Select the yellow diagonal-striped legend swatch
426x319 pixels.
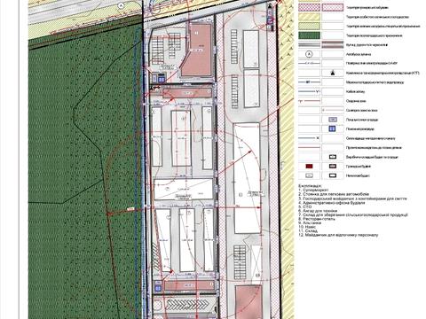pos(309,17)
